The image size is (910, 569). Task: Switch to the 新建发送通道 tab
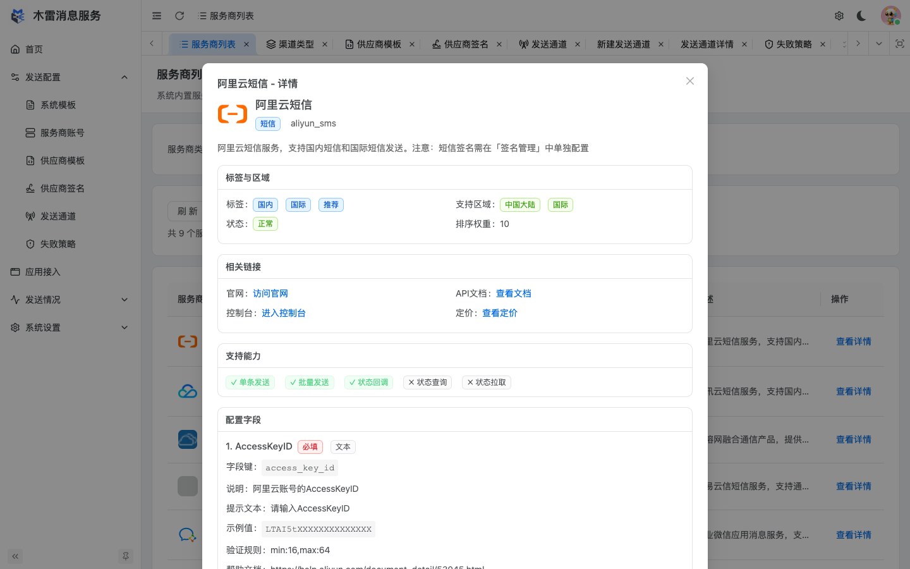tap(624, 44)
